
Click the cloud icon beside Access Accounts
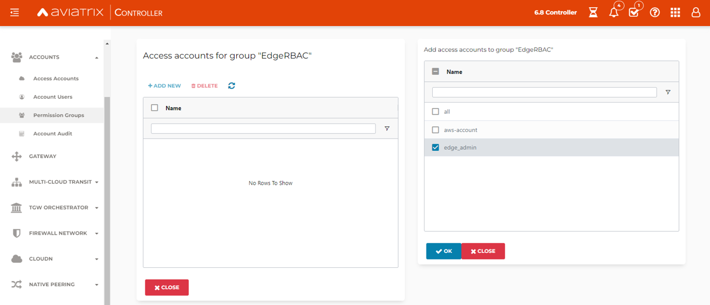[22, 78]
